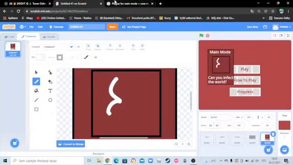Open My Stuff folder icon
Image resolution: width=293 pixels, height=165 pixels.
tap(265, 27)
